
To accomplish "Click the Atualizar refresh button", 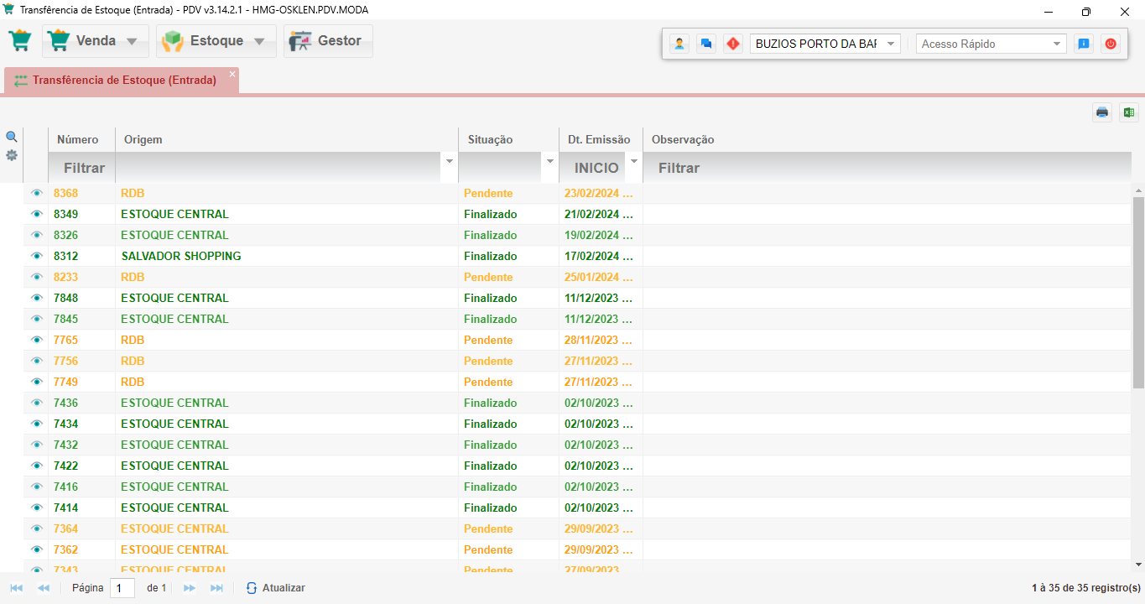I will (x=275, y=588).
